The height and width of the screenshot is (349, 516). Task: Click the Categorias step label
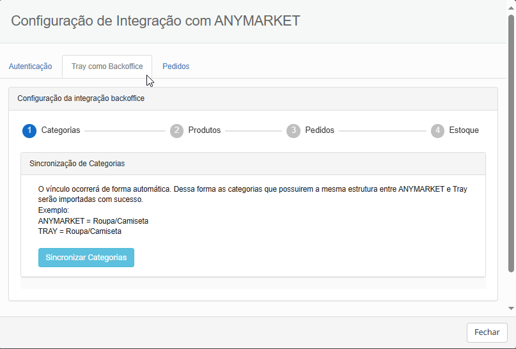[61, 130]
